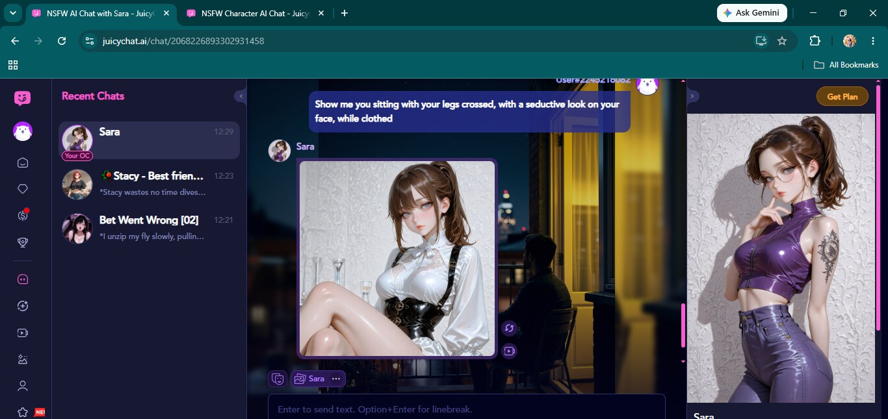This screenshot has width=888, height=419.
Task: Open the image gallery icon in sidebar
Action: click(22, 359)
